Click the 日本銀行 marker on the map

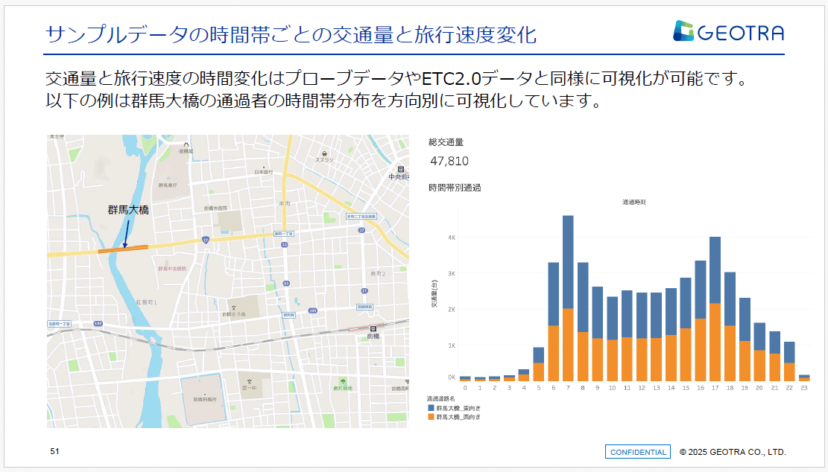[x=265, y=168]
